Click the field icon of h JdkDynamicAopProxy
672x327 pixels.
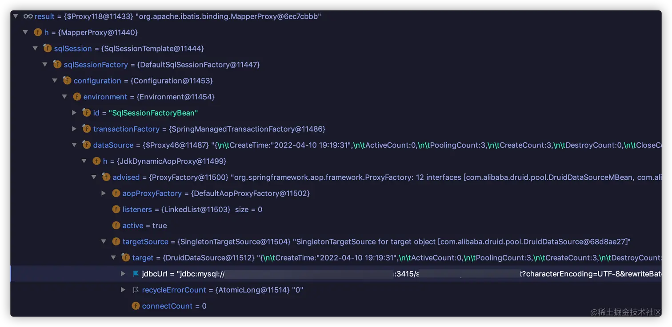pyautogui.click(x=96, y=161)
